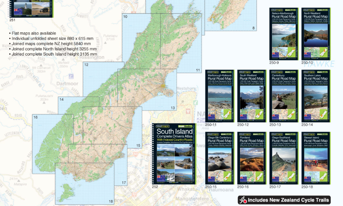The height and width of the screenshot is (206, 343).
Task: Click product code 250-9
Action: (x=274, y=63)
